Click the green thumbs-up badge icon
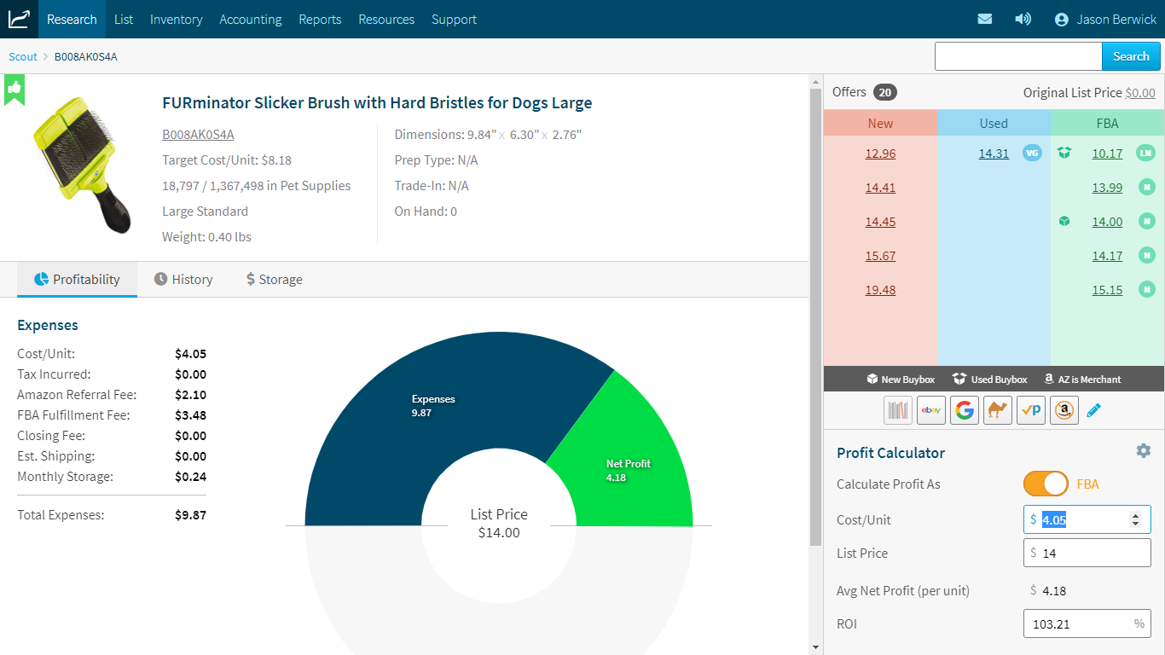The height and width of the screenshot is (655, 1165). (x=14, y=88)
